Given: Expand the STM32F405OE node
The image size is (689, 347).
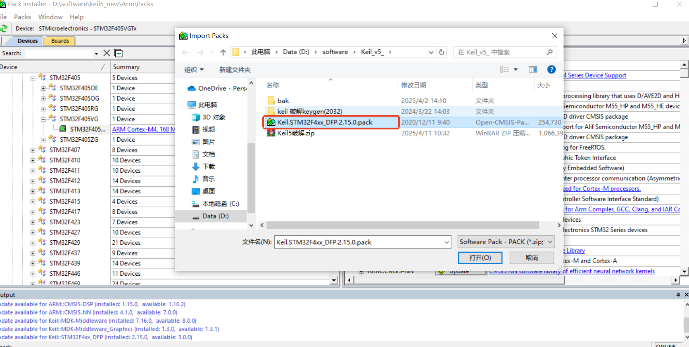Looking at the screenshot, I should pos(43,88).
